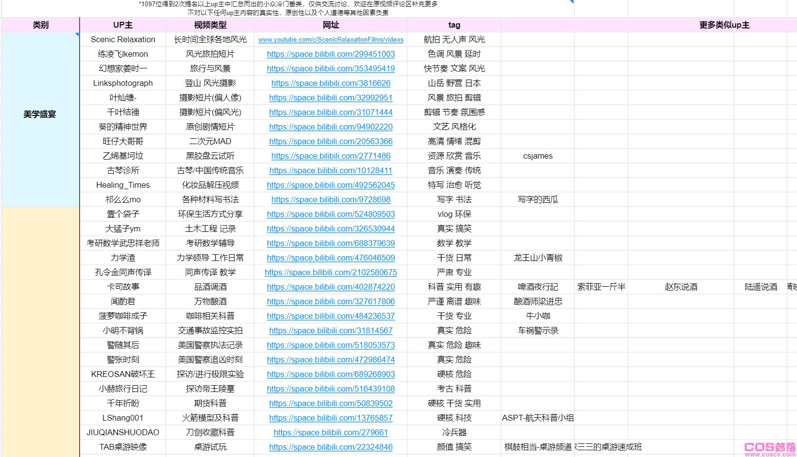Open bilibili space link 13765857
Image resolution: width=797 pixels, height=457 pixels.
[x=331, y=418]
